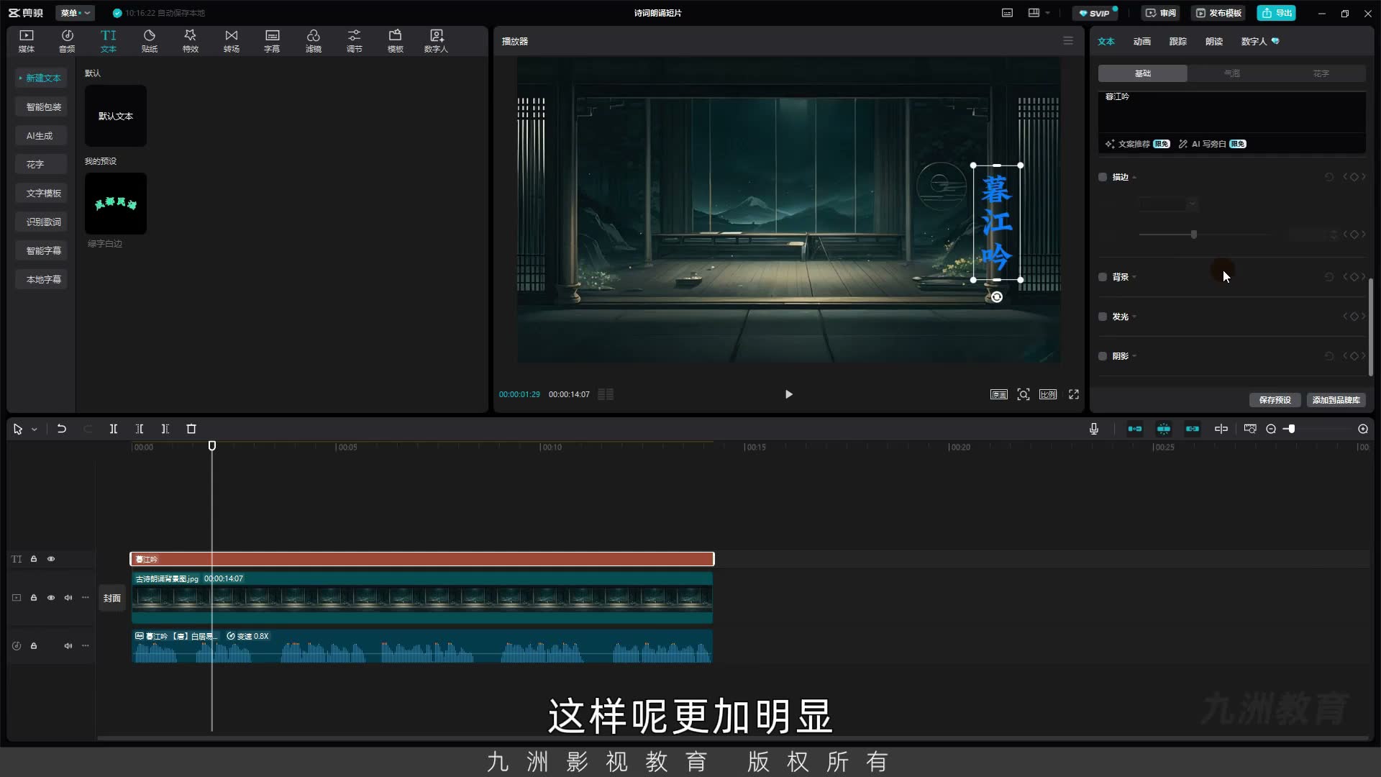Click the 比例 aspect ratio button in the player
1381x777 pixels.
pos(1048,394)
